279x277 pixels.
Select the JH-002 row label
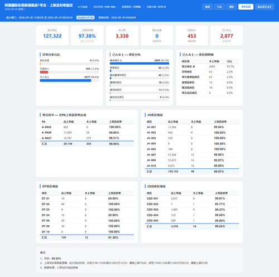tap(151, 133)
